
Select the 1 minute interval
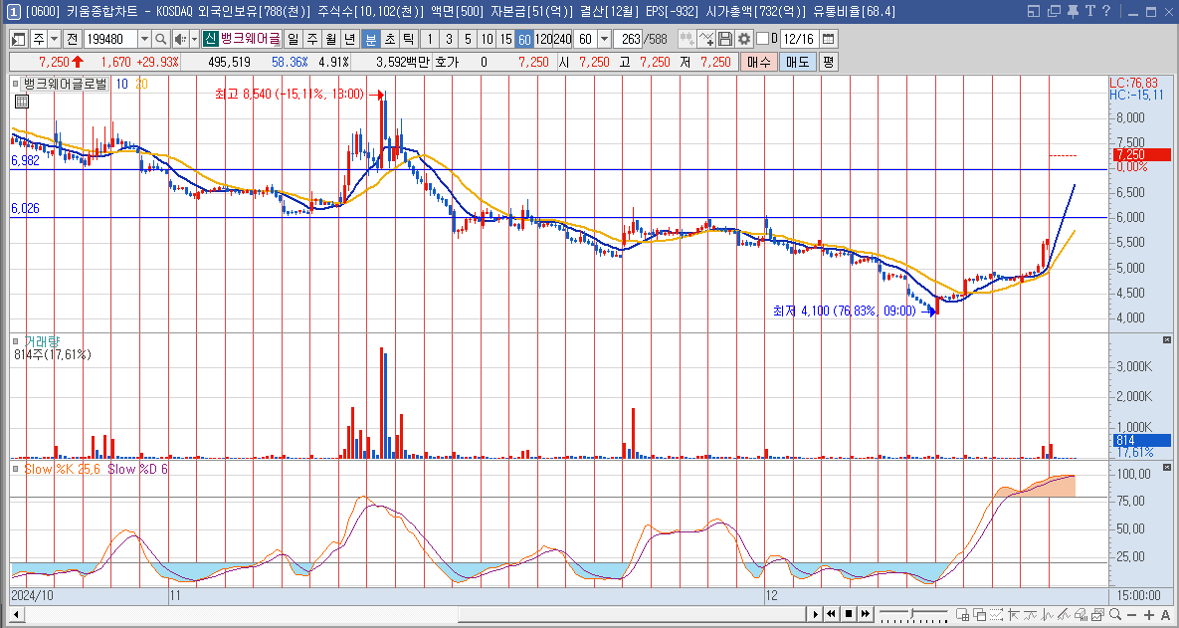(x=430, y=39)
